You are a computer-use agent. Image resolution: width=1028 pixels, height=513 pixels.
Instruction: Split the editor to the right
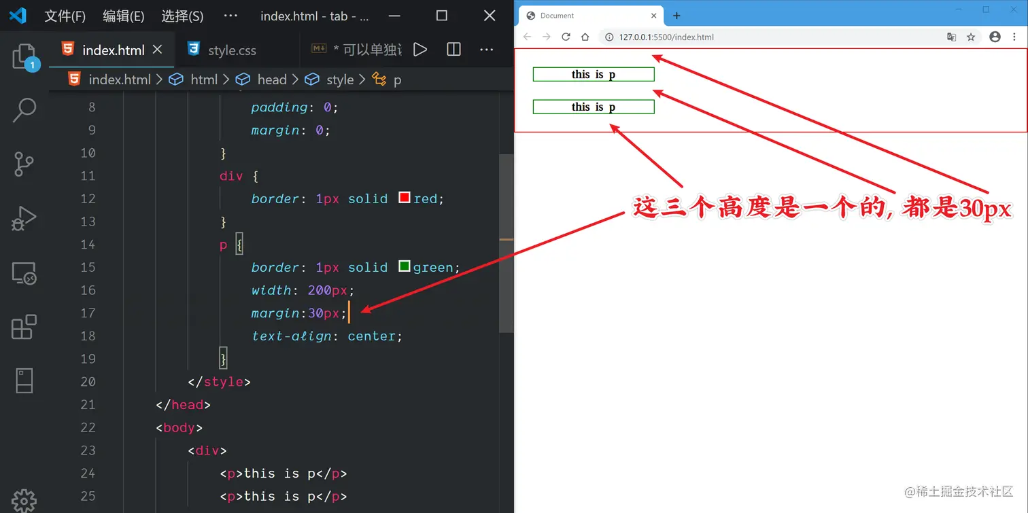coord(453,50)
